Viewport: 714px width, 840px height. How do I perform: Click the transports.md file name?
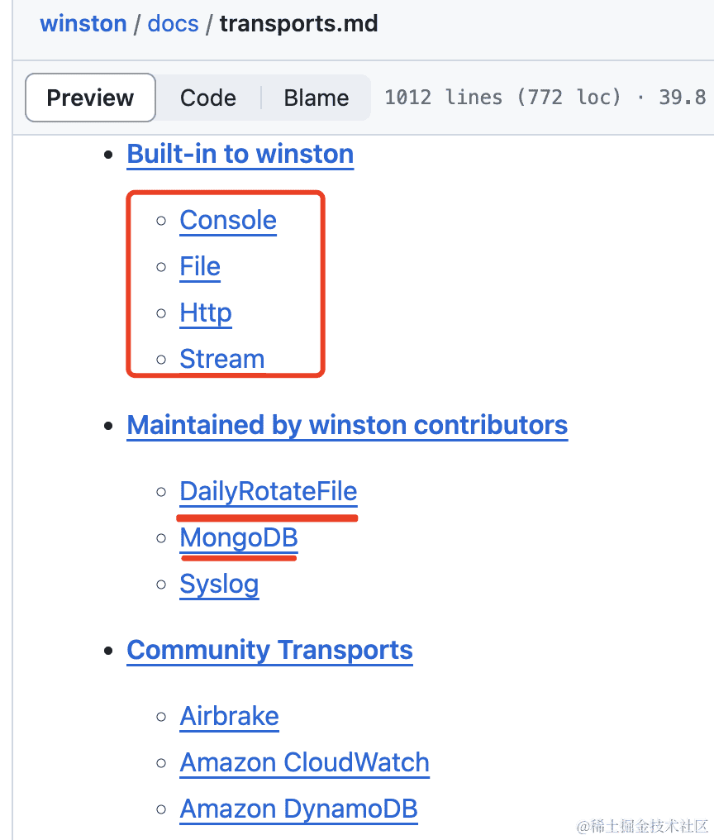[298, 22]
